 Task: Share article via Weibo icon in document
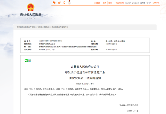(30, 61)
